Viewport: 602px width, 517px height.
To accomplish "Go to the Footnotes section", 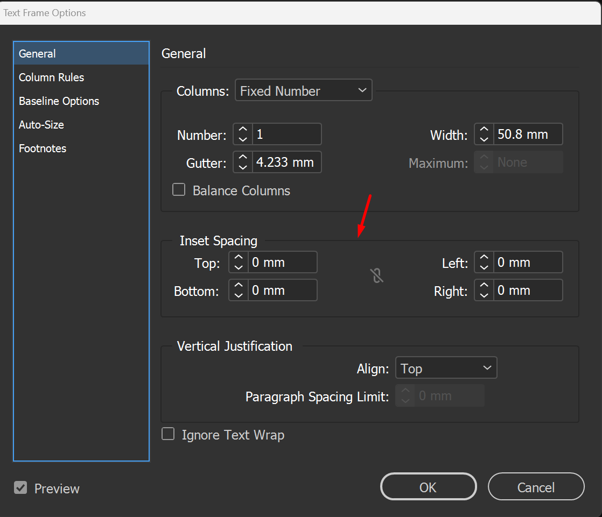I will coord(43,148).
